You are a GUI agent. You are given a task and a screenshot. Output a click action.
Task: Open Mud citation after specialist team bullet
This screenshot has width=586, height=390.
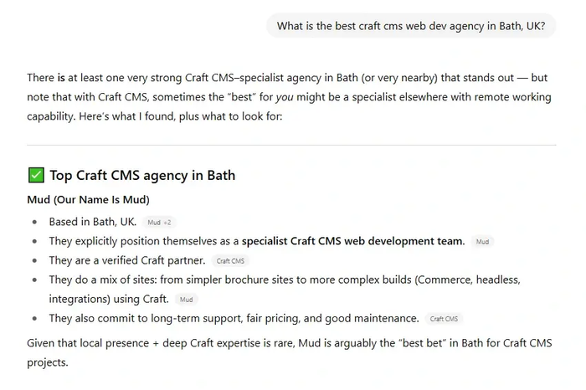482,242
